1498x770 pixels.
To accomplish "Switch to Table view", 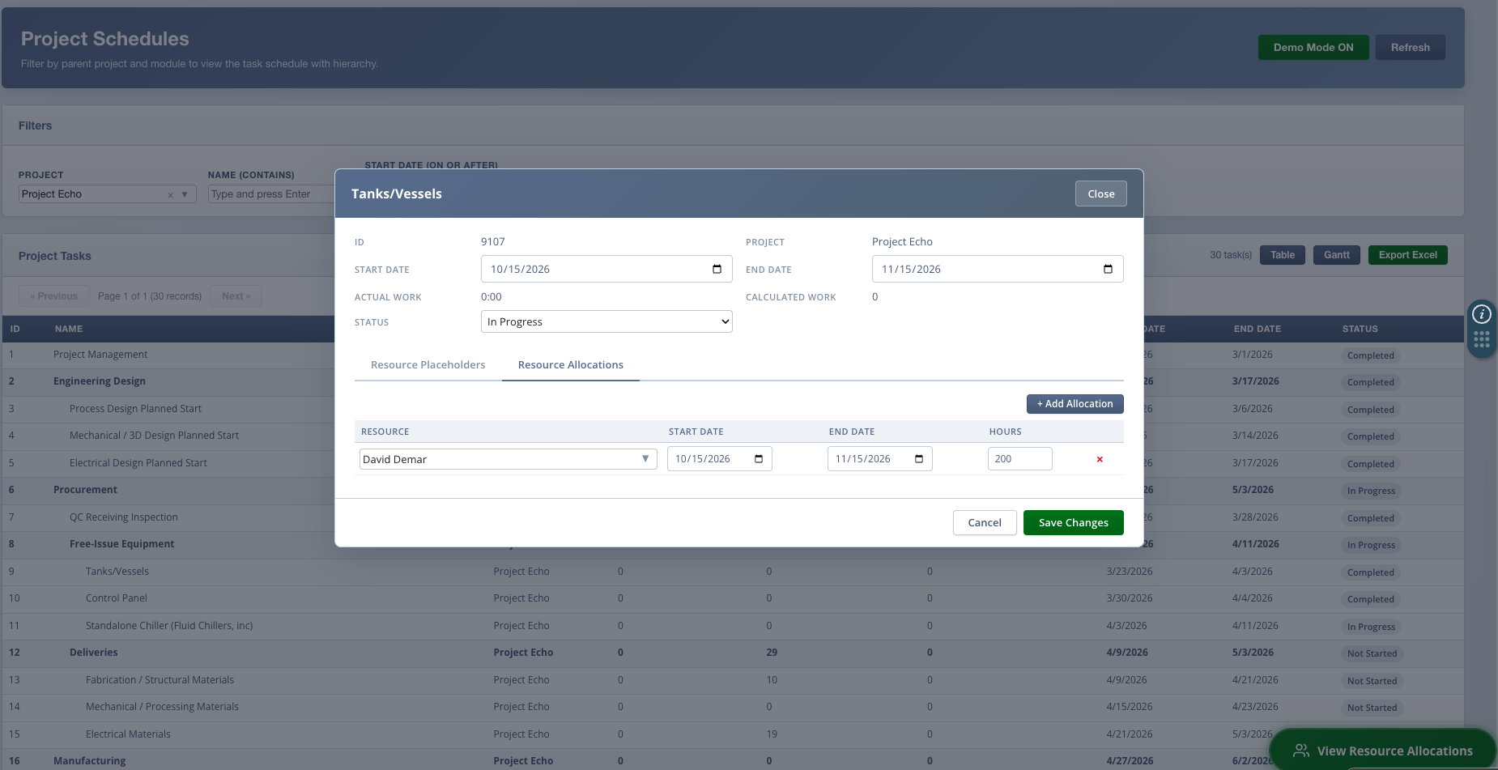I will [1282, 255].
